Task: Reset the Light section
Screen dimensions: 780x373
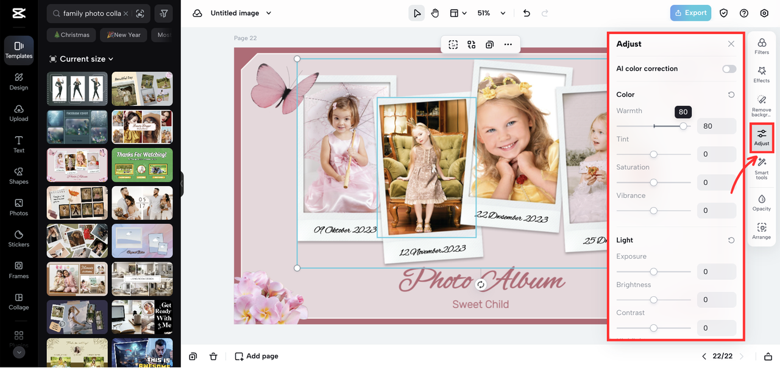Action: pos(731,240)
